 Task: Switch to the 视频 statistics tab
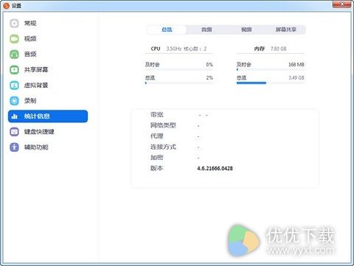246,29
